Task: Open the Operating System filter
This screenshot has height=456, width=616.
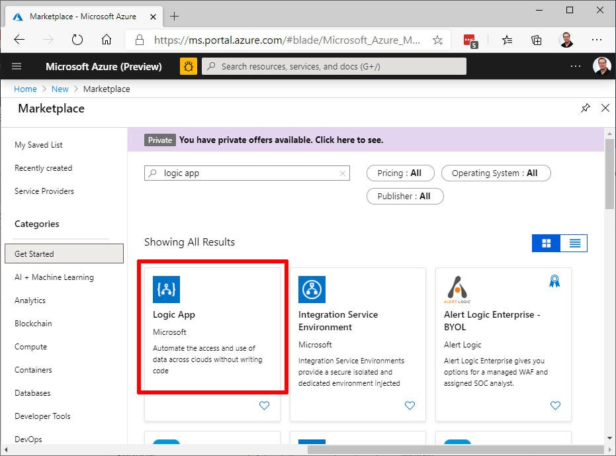Action: click(496, 173)
